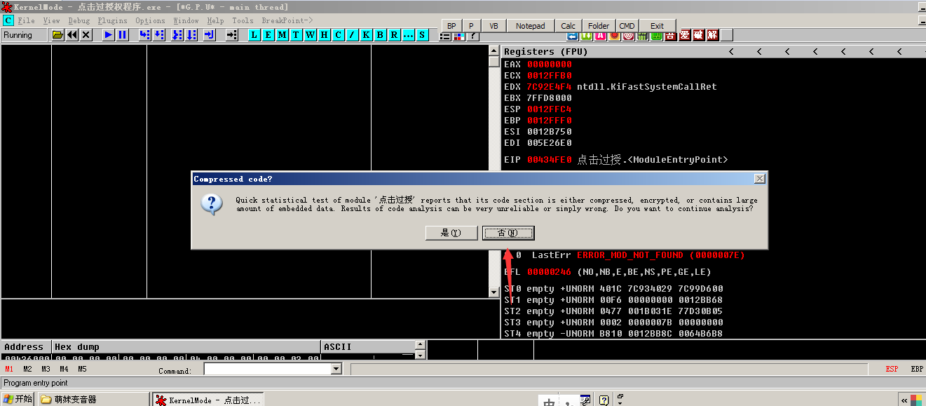Close the program with the X toolbar icon
This screenshot has height=406, width=926.
click(86, 35)
